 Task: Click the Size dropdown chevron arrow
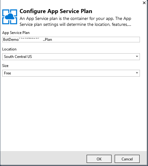[x=137, y=73]
